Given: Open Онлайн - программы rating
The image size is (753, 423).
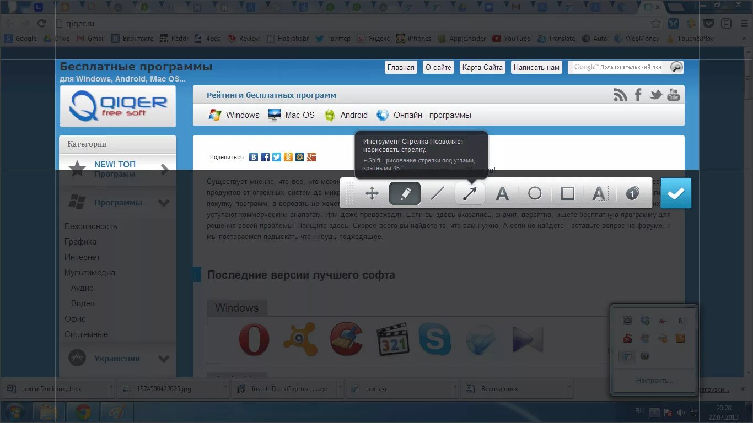Looking at the screenshot, I should click(423, 115).
